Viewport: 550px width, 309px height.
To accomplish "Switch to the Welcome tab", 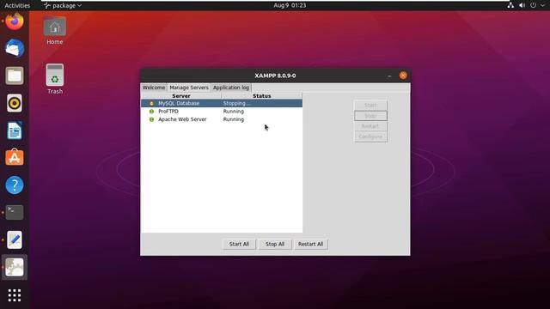I will coord(154,88).
